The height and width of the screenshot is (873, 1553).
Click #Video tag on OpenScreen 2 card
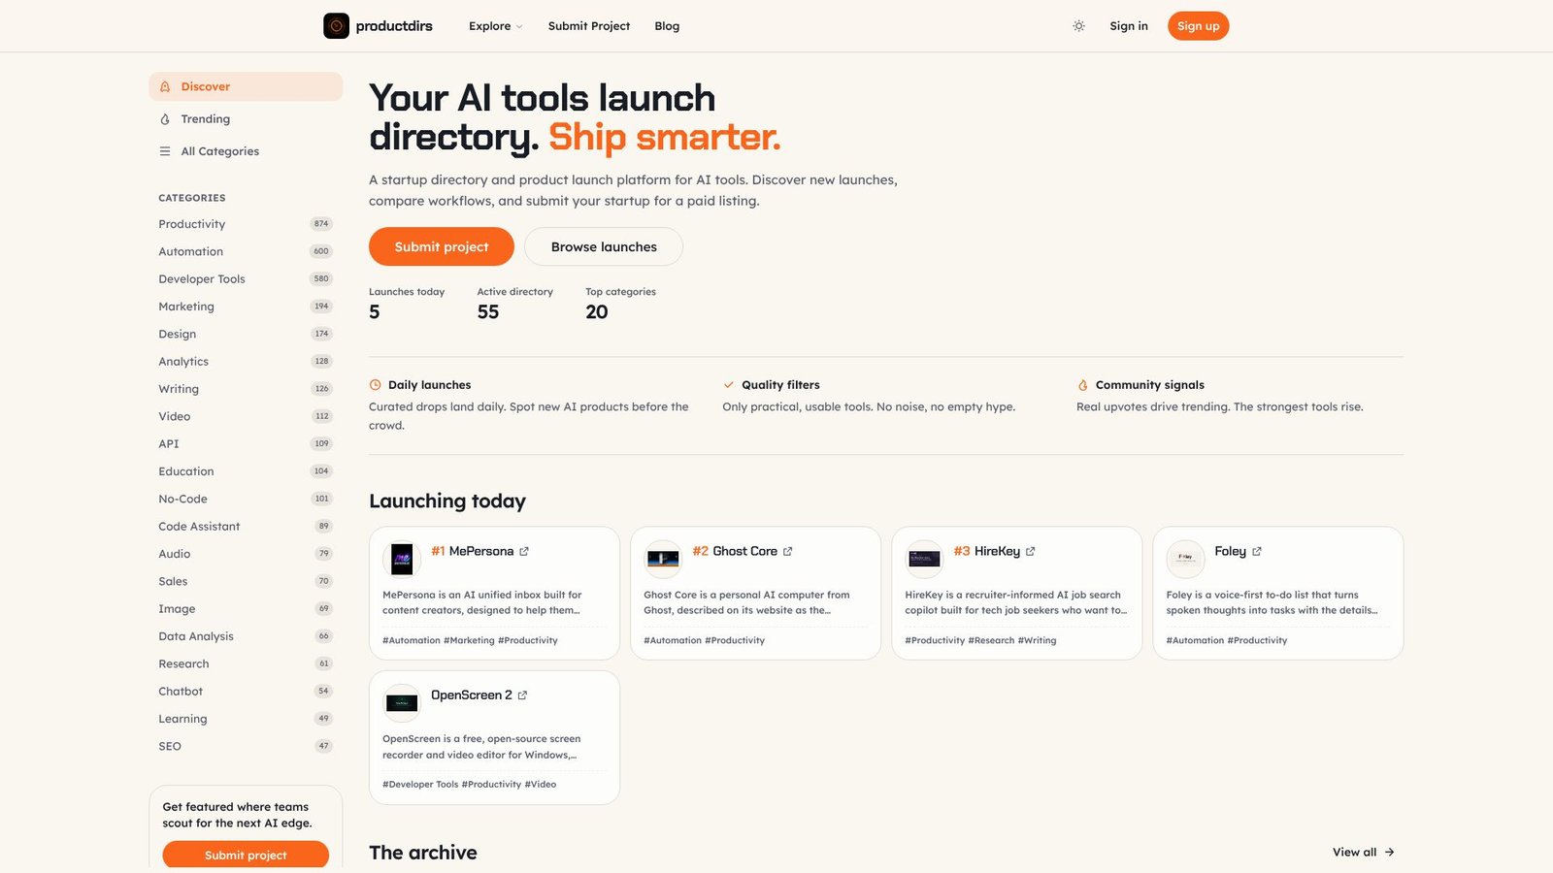coord(541,784)
